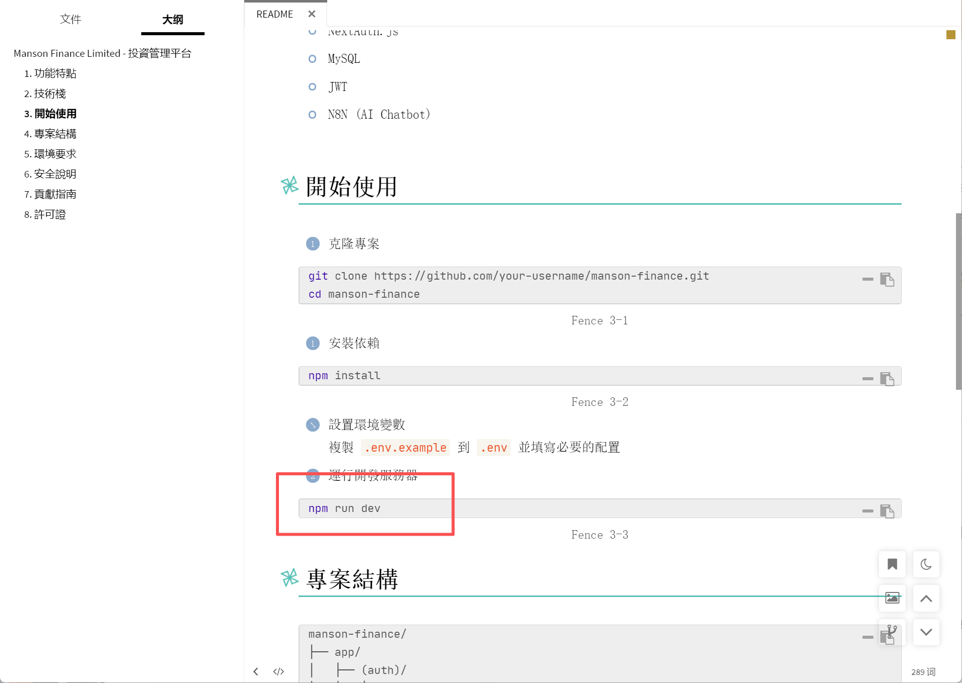The image size is (962, 683).
Task: Collapse the sidebar with left chevron
Action: (x=256, y=671)
